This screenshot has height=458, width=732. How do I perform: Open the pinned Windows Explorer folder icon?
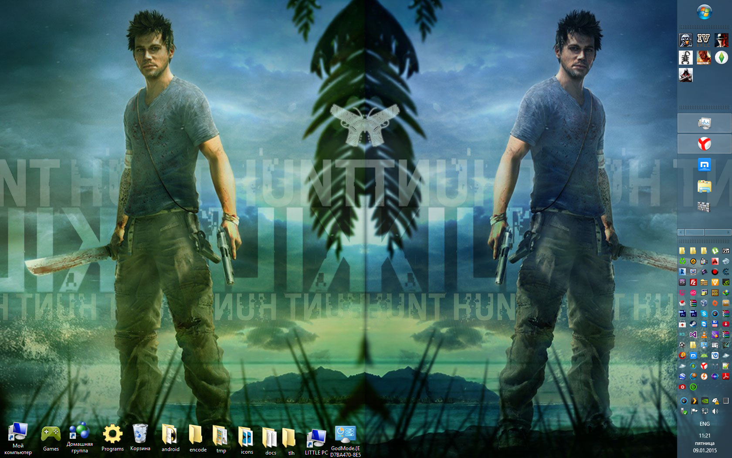pyautogui.click(x=705, y=186)
